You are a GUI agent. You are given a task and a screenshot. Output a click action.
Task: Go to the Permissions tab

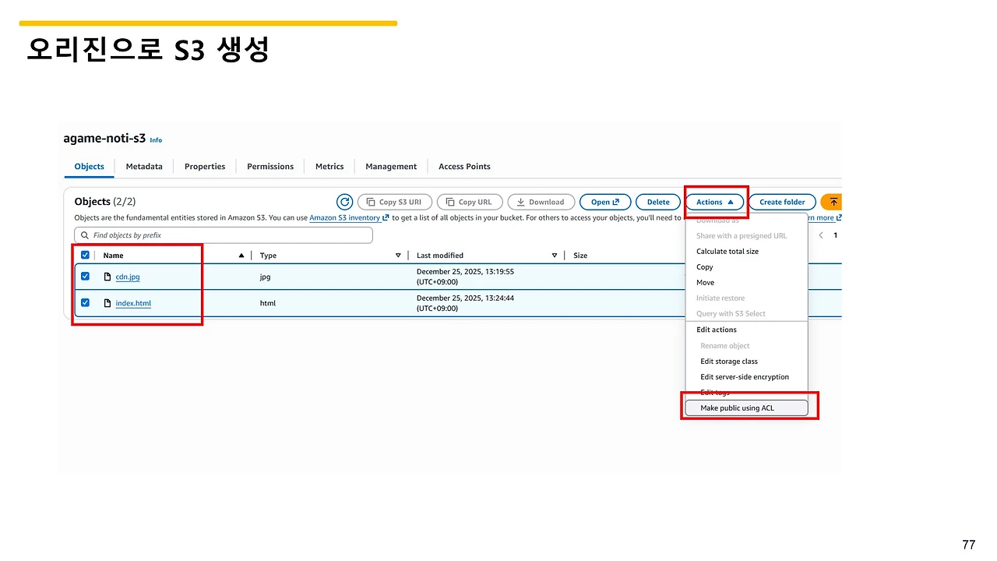[270, 166]
